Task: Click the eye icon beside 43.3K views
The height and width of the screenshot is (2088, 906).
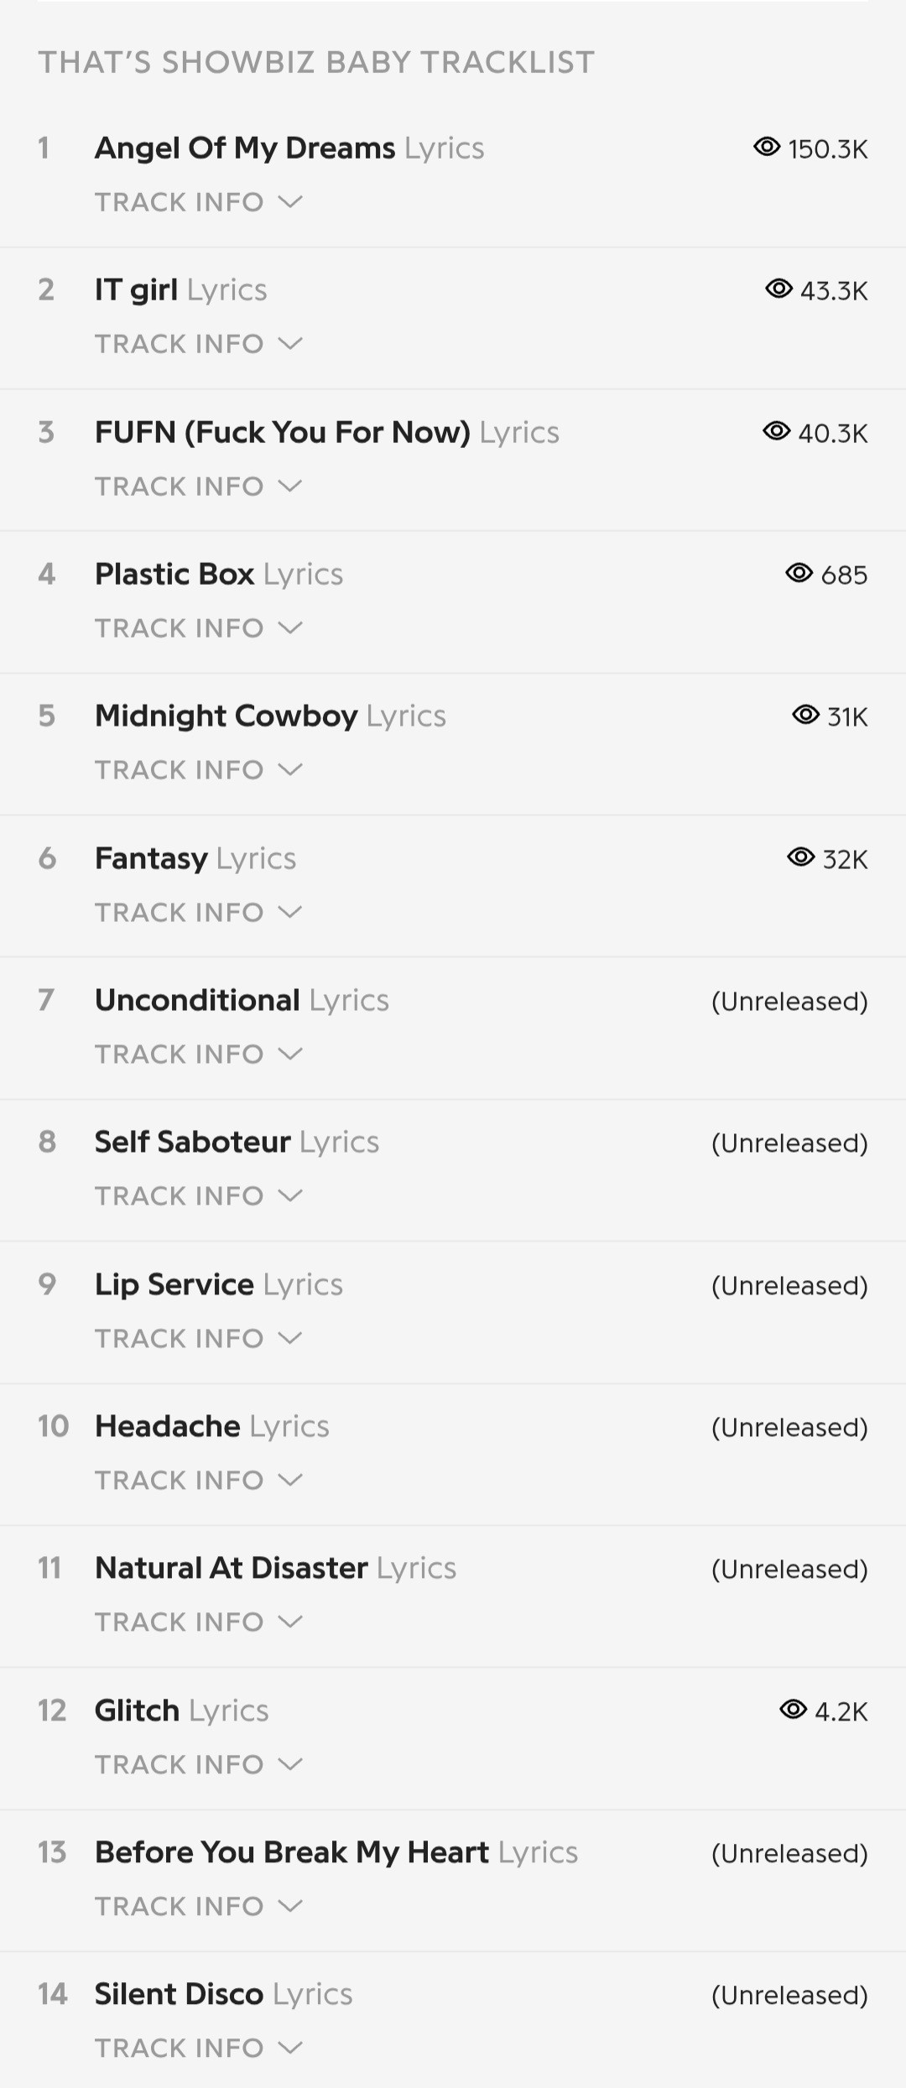Action: click(x=778, y=289)
